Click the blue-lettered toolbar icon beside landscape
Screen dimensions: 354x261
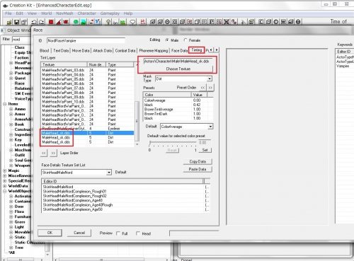coord(98,22)
